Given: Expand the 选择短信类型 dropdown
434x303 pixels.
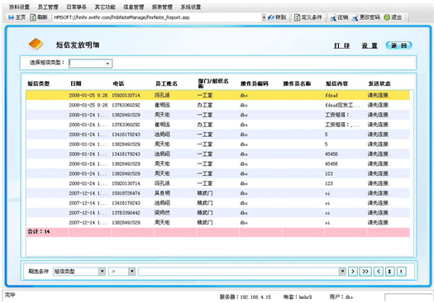Looking at the screenshot, I should coord(107,64).
